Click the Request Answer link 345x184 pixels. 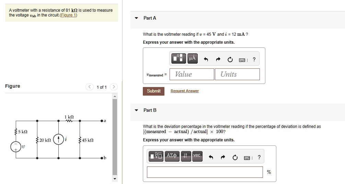coord(185,91)
